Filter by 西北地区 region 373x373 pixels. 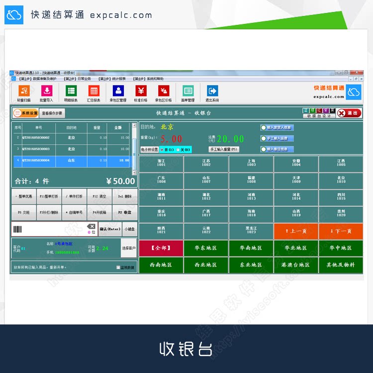point(206,265)
